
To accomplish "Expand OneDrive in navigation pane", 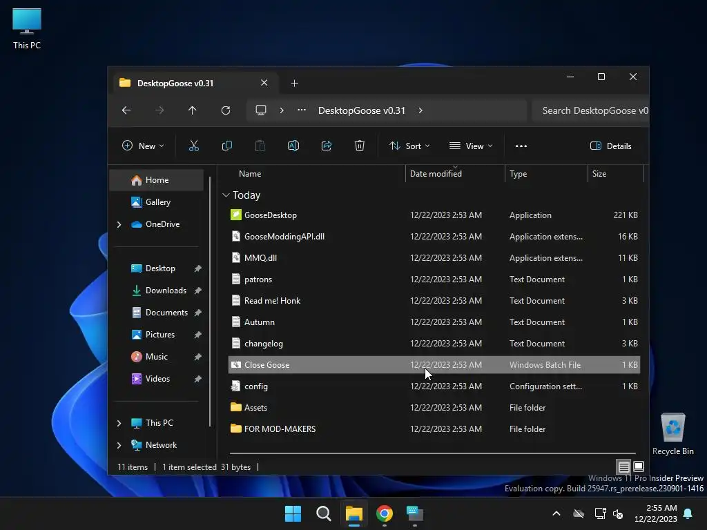I will click(x=119, y=224).
